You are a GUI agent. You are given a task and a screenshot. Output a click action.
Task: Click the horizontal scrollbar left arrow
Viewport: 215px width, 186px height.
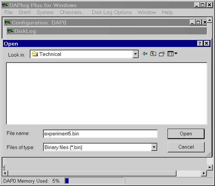pyautogui.click(x=5, y=173)
